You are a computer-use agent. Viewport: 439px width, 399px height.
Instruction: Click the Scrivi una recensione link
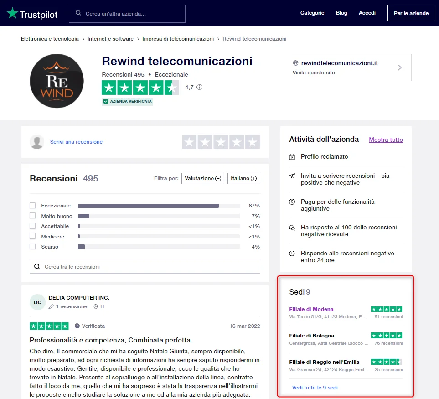click(x=76, y=142)
